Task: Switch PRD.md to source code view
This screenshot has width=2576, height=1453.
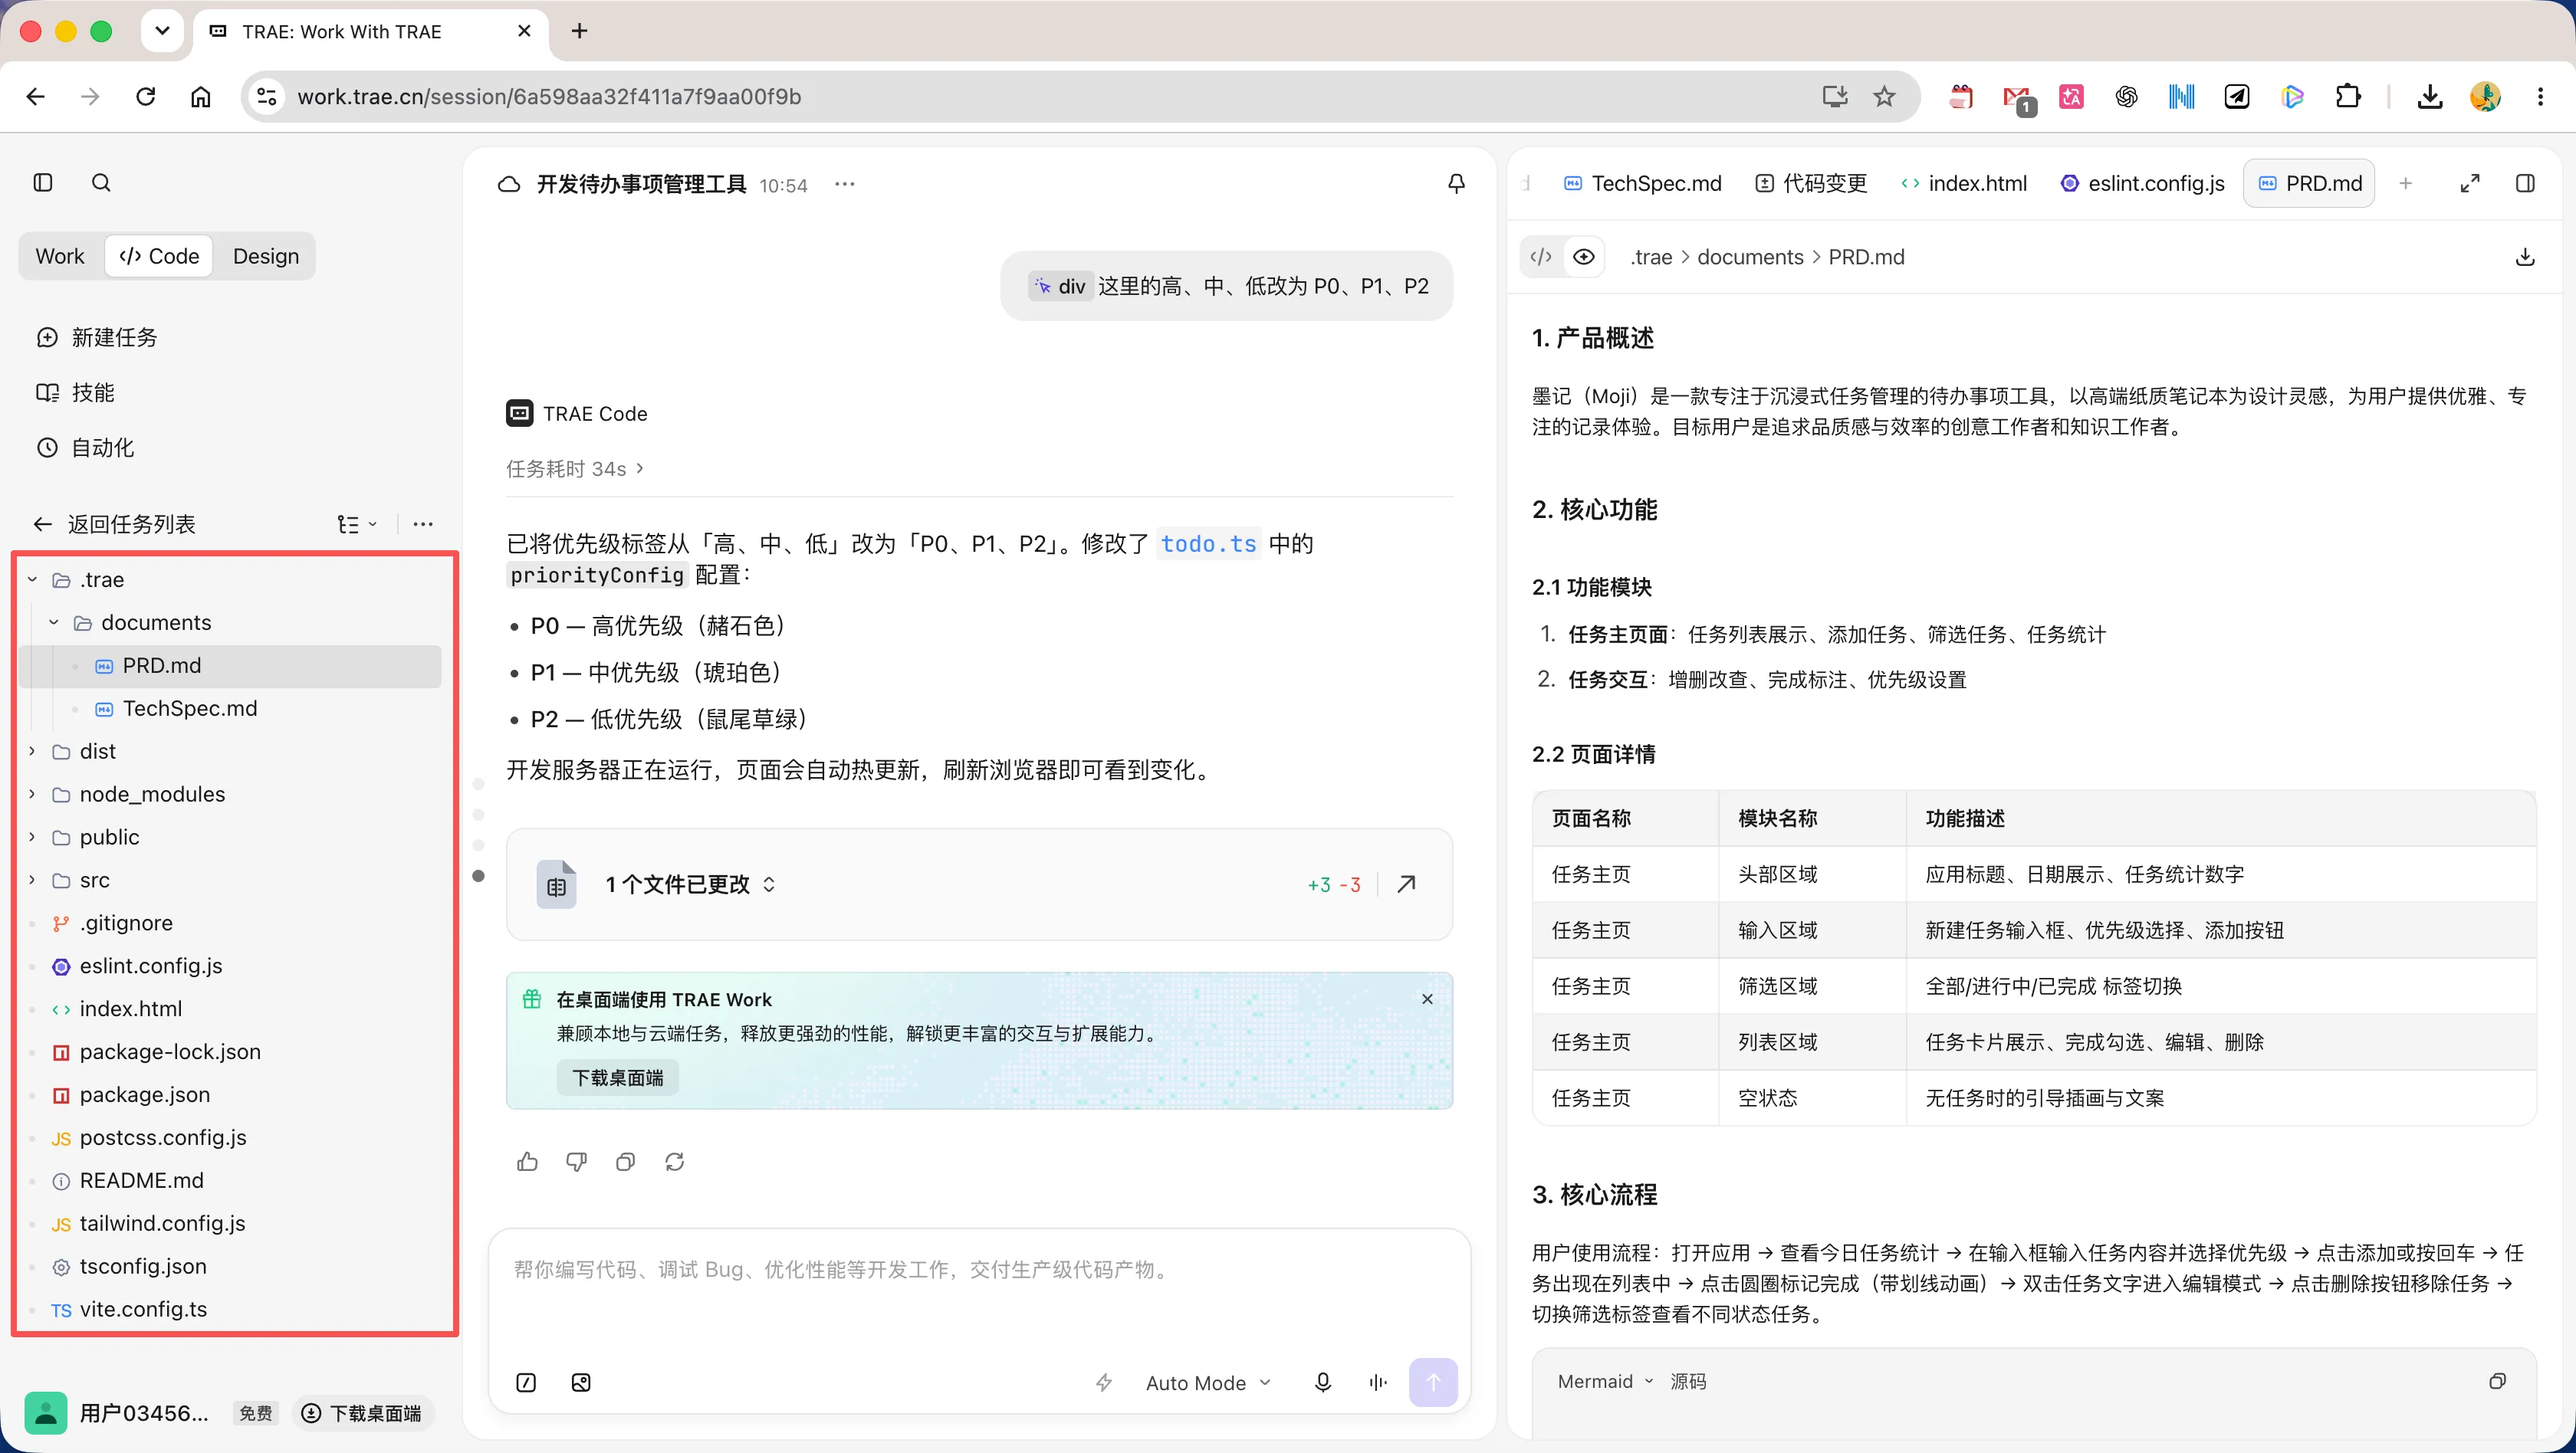Action: click(x=1541, y=257)
